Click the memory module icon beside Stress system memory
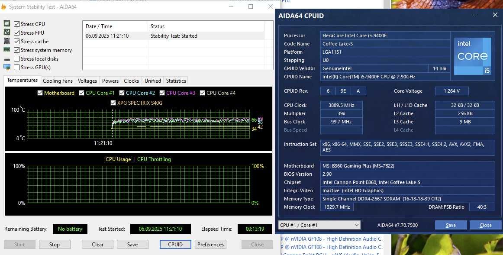503x255 pixels. tap(7, 50)
